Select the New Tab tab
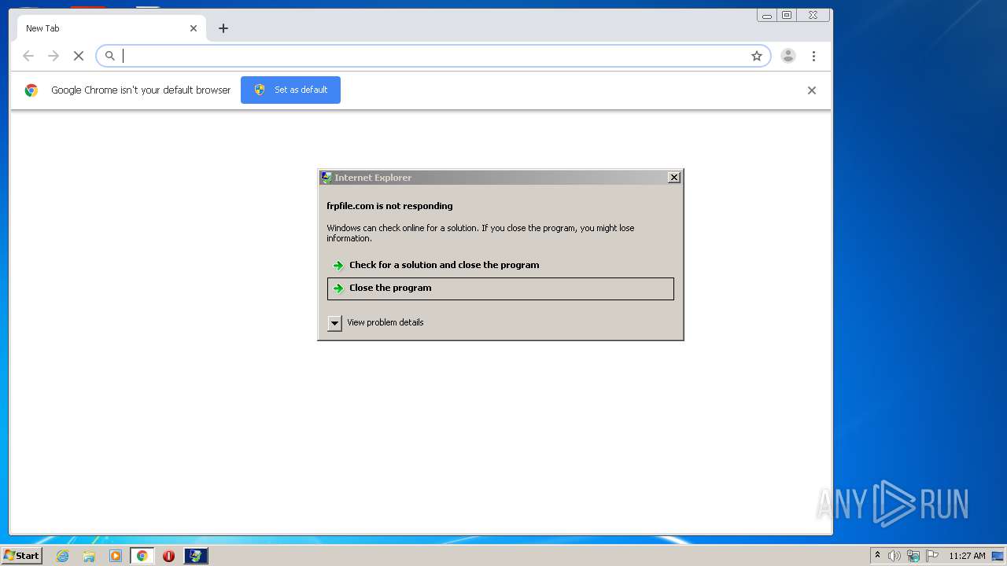 tap(112, 28)
